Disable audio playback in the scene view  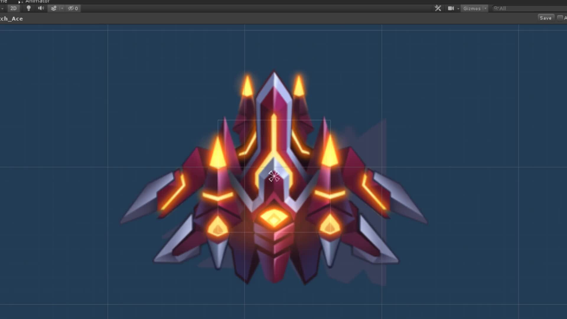[41, 8]
